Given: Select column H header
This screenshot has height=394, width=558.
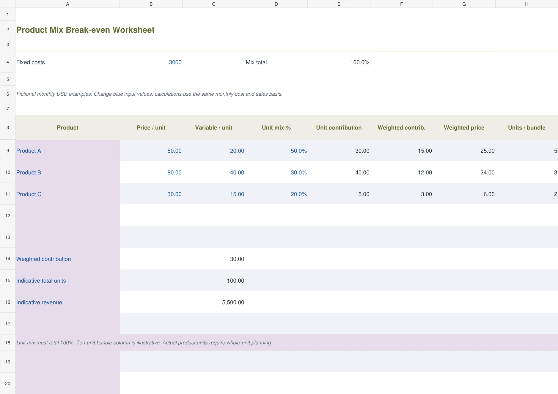Looking at the screenshot, I should pos(527,4).
